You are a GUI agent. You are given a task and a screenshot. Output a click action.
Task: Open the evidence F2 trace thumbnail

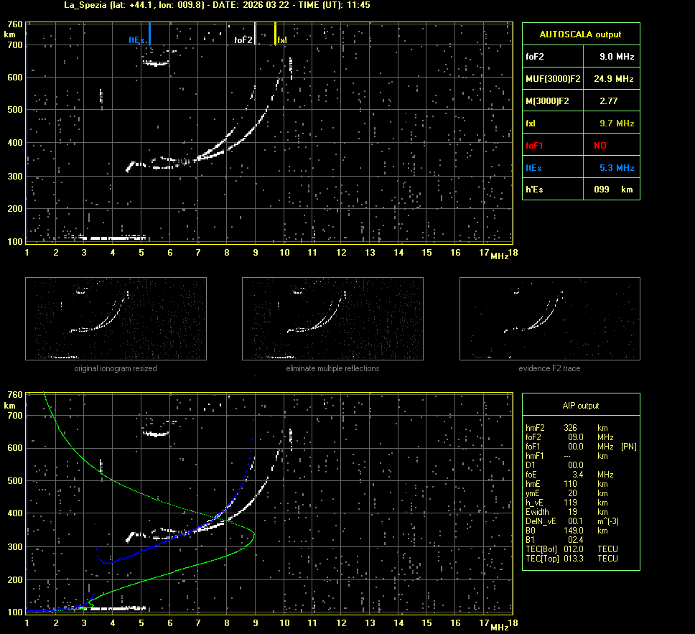point(549,319)
